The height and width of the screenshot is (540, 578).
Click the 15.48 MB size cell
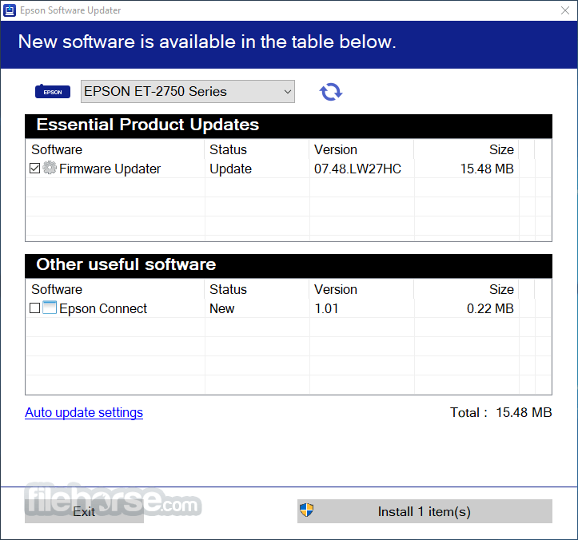pos(487,169)
